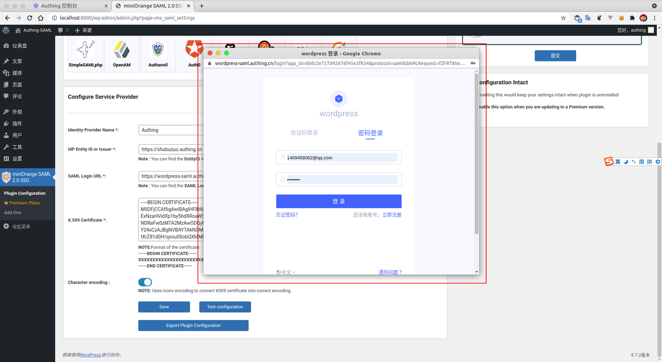Choose SimpleSAMLphp identity provider tile
The height and width of the screenshot is (362, 662).
coord(85,54)
